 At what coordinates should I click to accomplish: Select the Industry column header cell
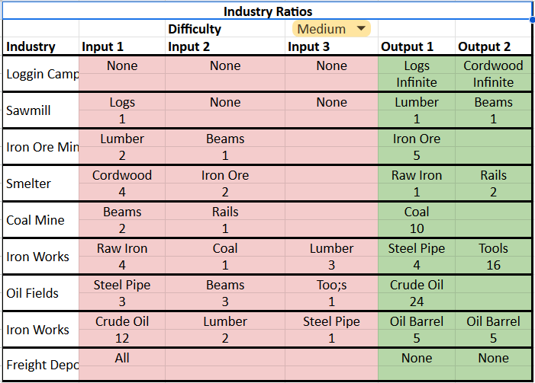click(x=31, y=46)
